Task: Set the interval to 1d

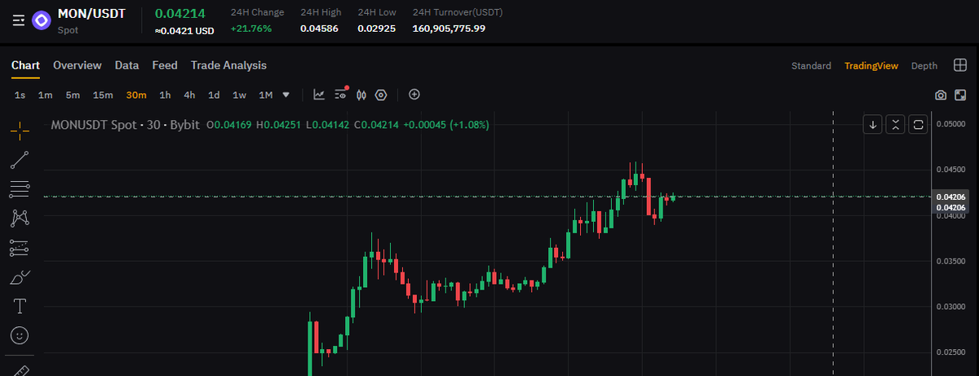Action: 214,95
